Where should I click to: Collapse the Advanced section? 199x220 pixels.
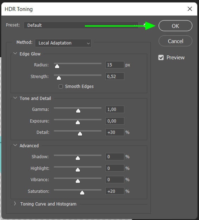pyautogui.click(x=15, y=145)
